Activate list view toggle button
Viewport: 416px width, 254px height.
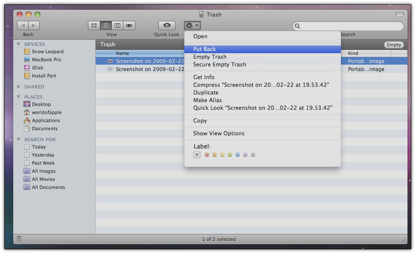pos(106,26)
